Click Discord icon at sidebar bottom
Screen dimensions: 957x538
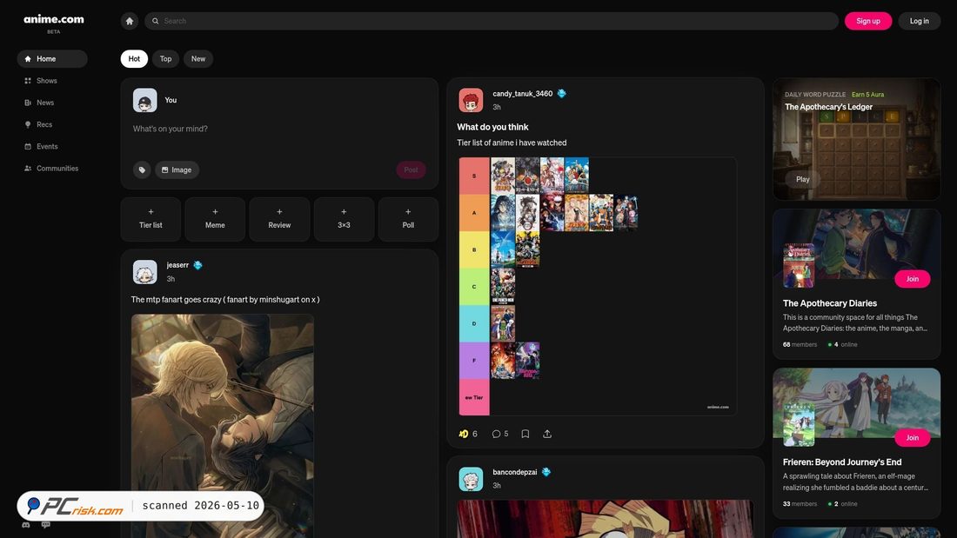click(x=25, y=525)
